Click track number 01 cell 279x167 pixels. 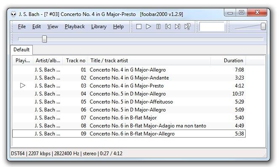click(83, 70)
